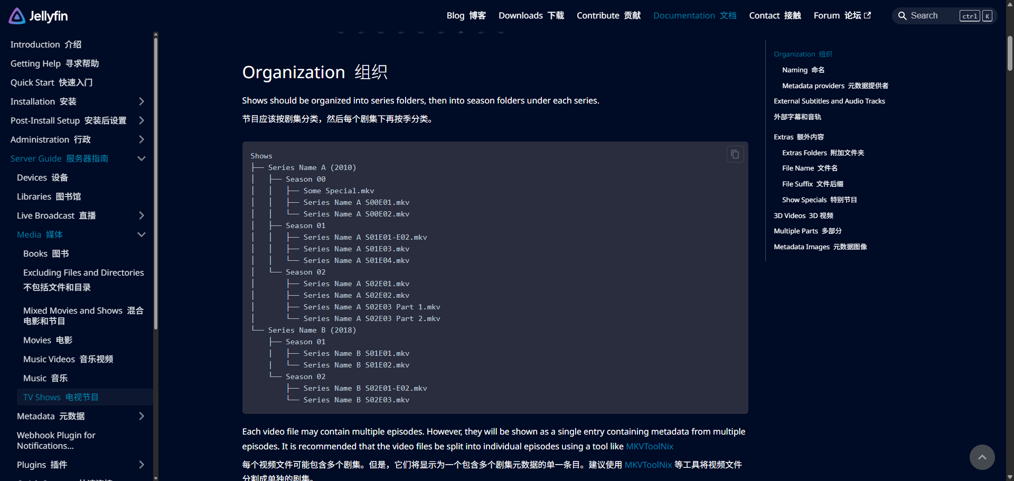
Task: Open the Movies sidebar page
Action: pyautogui.click(x=48, y=340)
